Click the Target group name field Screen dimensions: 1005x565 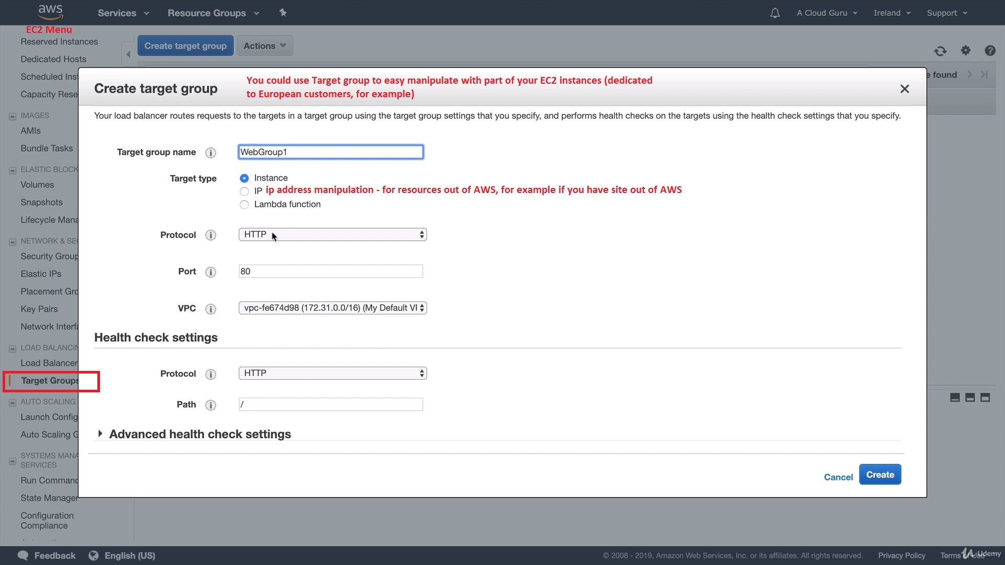(330, 152)
